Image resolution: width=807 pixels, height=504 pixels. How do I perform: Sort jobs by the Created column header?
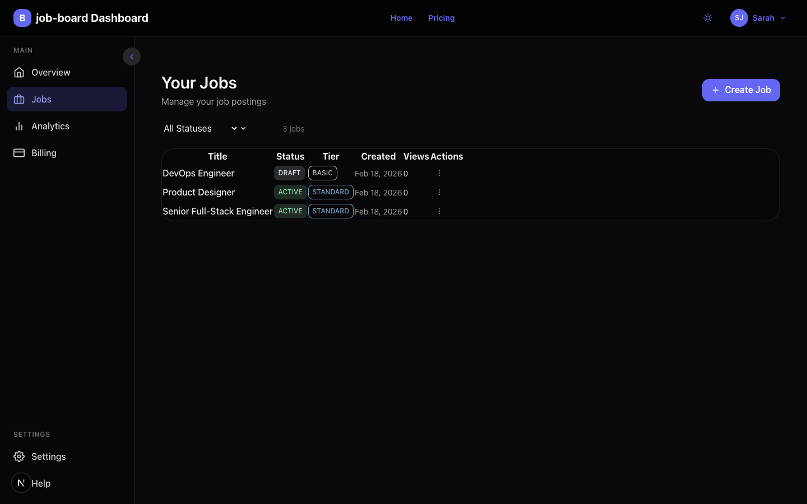[378, 156]
